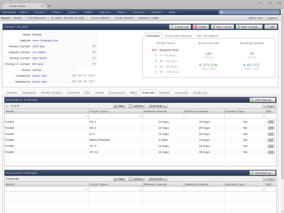Image resolution: width=284 pixels, height=213 pixels.
Task: Open the Circuits menu in navigation bar
Action: (39, 13)
